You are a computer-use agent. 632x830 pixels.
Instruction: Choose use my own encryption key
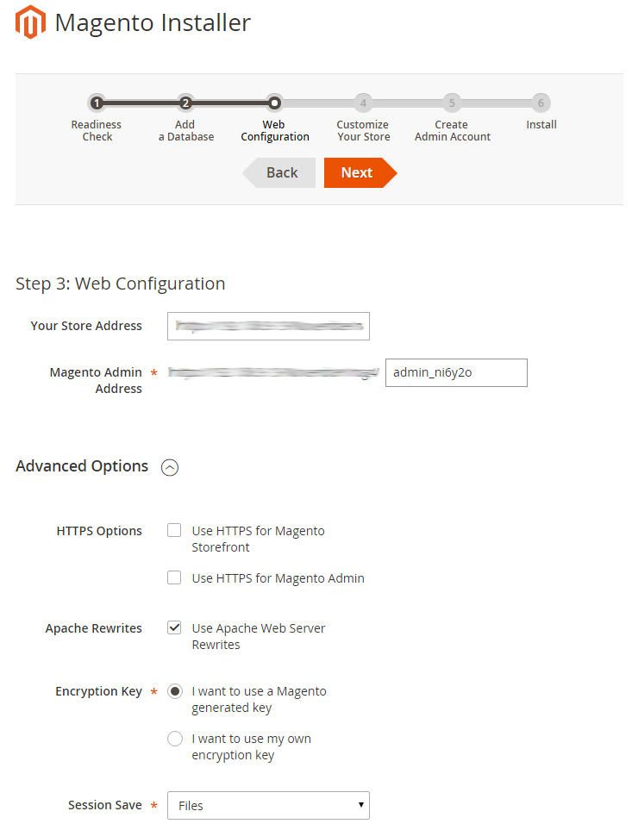(175, 739)
